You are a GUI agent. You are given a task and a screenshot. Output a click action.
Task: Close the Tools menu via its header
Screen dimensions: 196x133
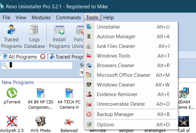coord(92,18)
